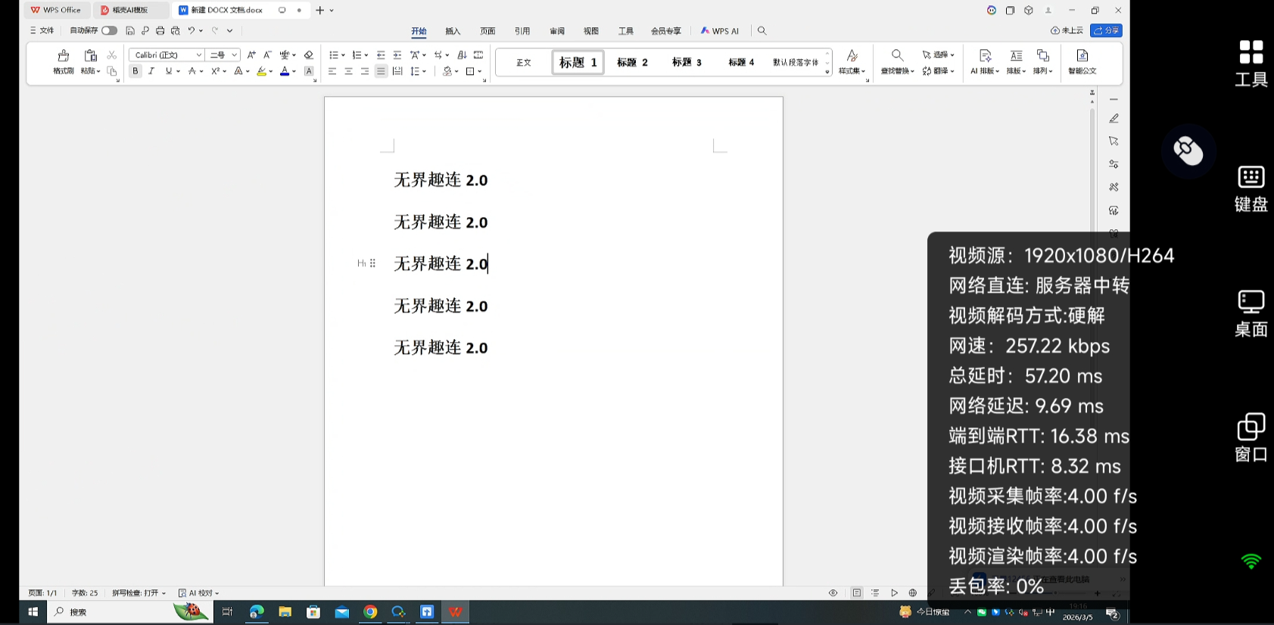Open the Calibri font name dropdown
Image resolution: width=1274 pixels, height=625 pixels.
coord(199,55)
